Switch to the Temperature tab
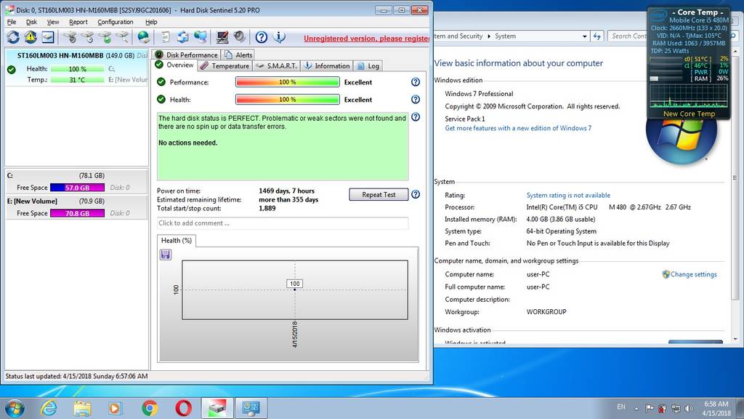The height and width of the screenshot is (419, 744). click(225, 65)
